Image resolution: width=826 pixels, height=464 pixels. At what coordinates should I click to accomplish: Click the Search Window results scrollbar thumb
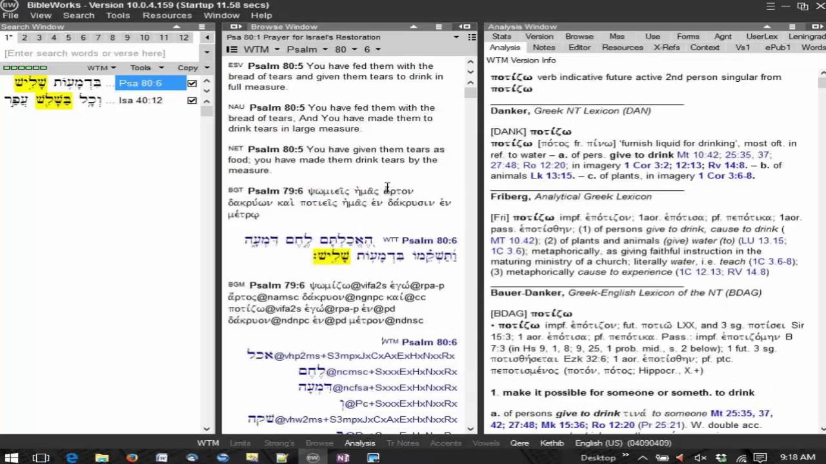(206, 110)
